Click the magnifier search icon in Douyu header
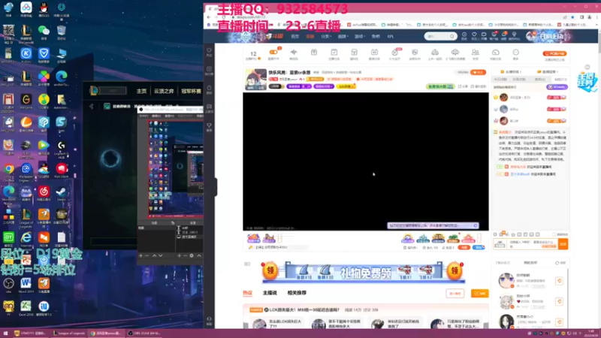The image size is (601, 338). 452,36
